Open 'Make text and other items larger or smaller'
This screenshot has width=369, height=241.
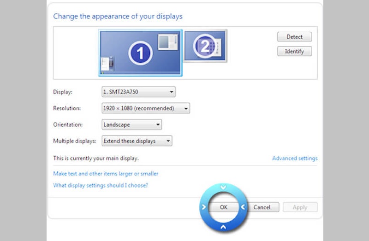click(106, 174)
